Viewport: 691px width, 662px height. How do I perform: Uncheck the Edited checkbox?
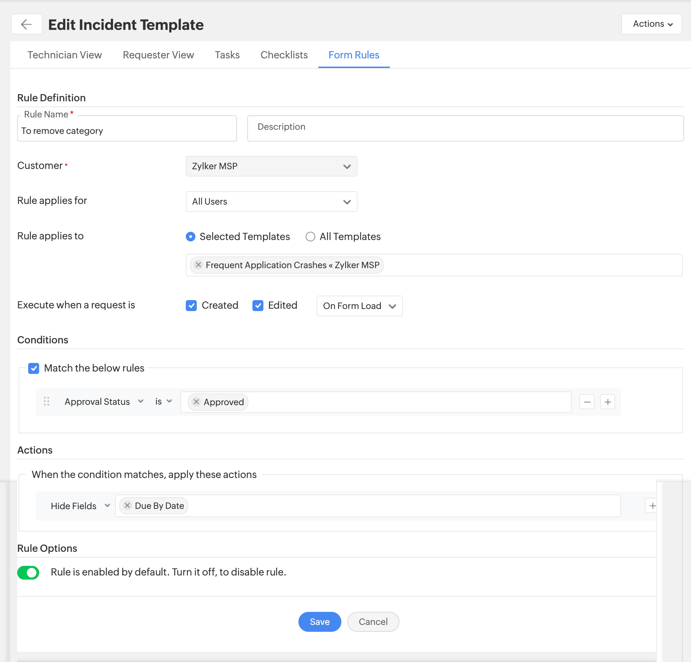click(x=258, y=305)
